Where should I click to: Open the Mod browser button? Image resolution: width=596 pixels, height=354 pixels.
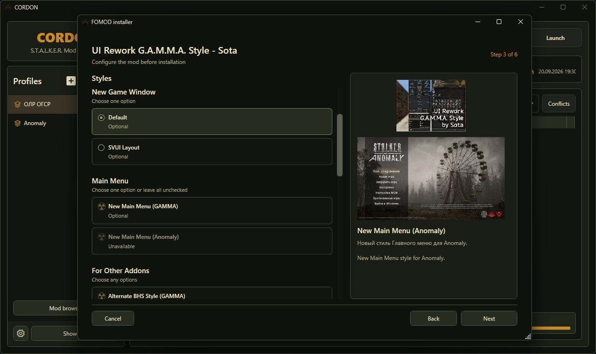point(46,308)
